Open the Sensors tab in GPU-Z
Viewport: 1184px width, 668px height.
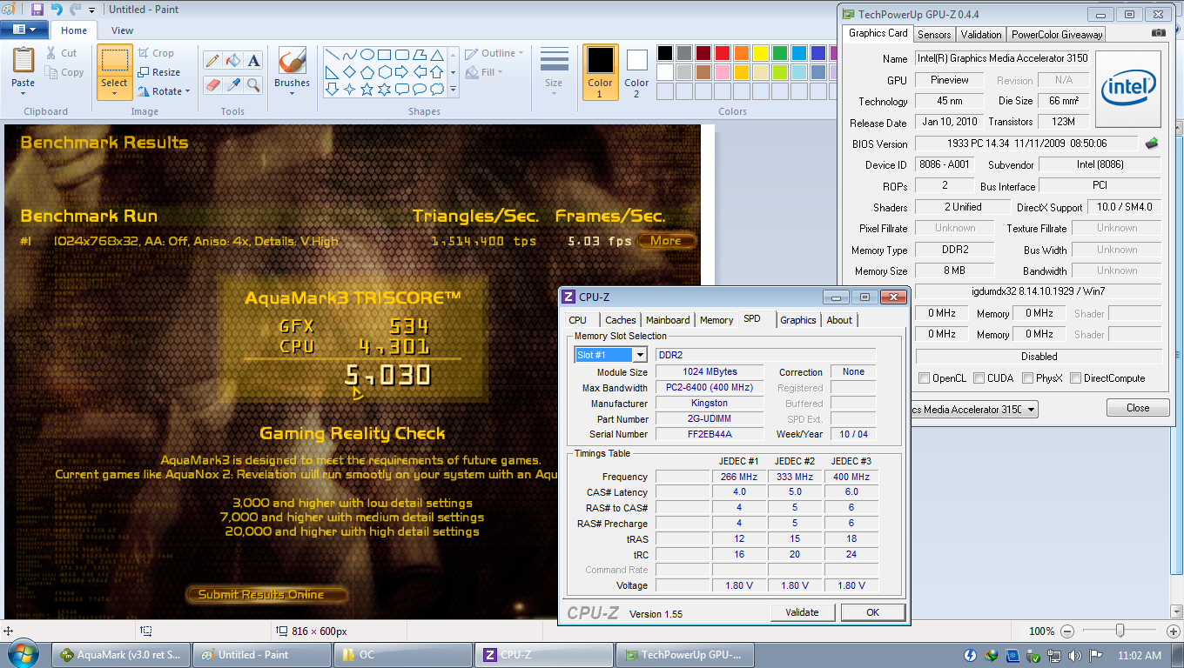coord(934,35)
